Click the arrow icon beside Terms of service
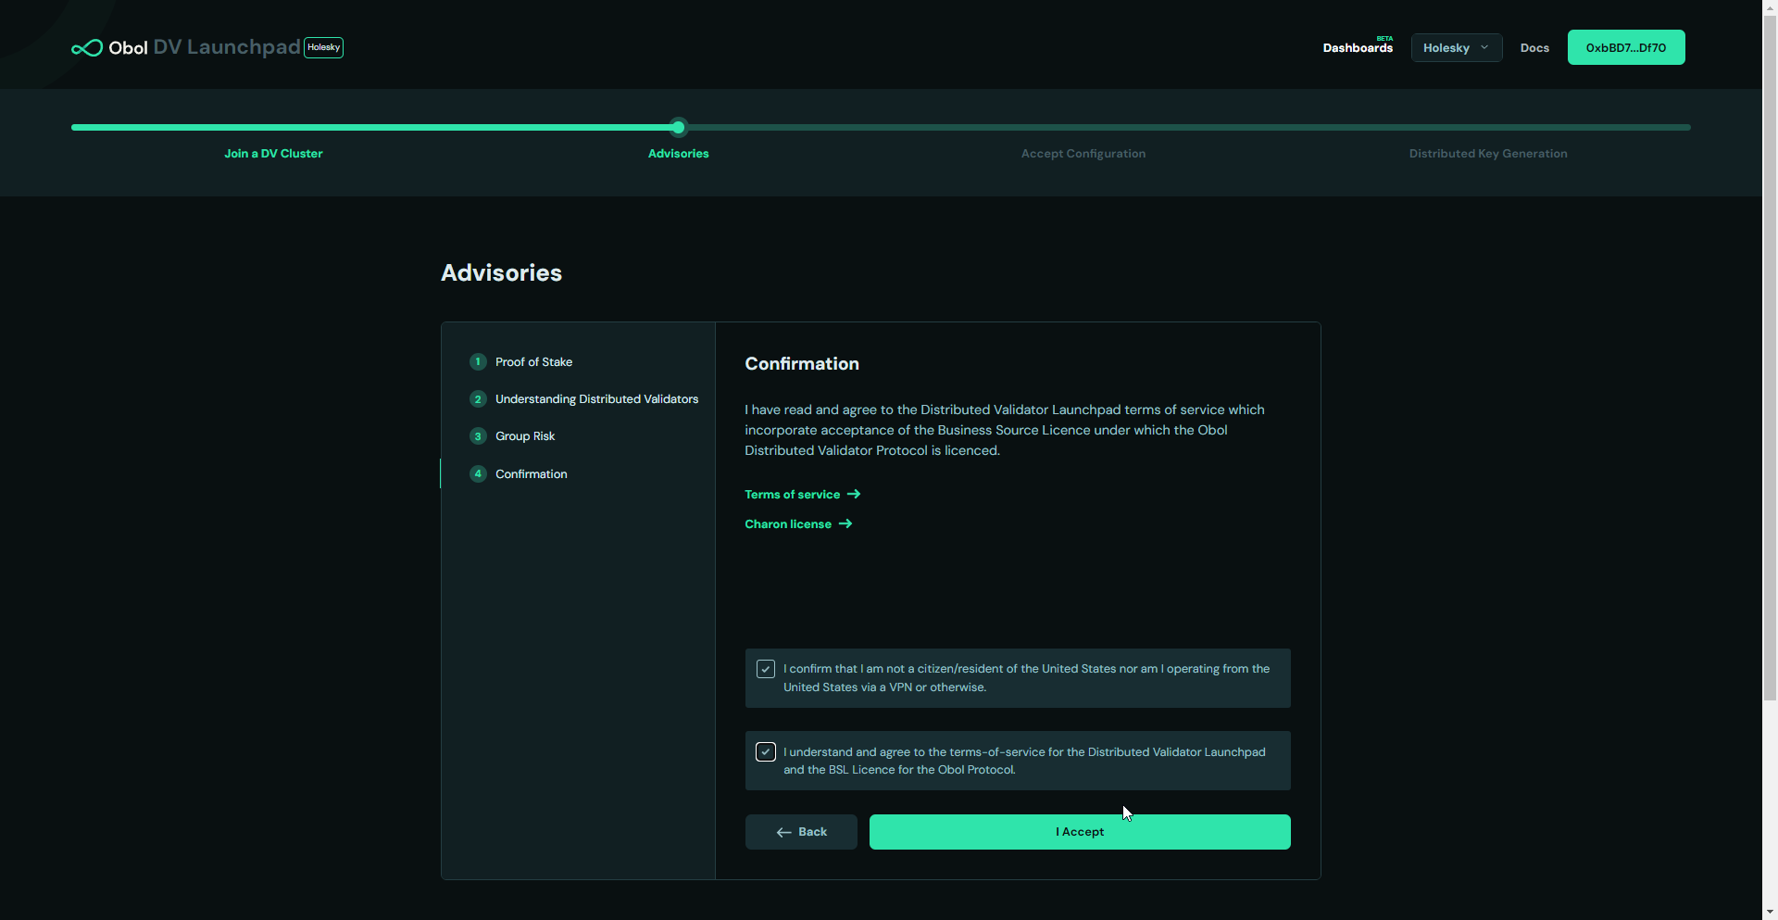Viewport: 1778px width, 920px height. pos(854,495)
